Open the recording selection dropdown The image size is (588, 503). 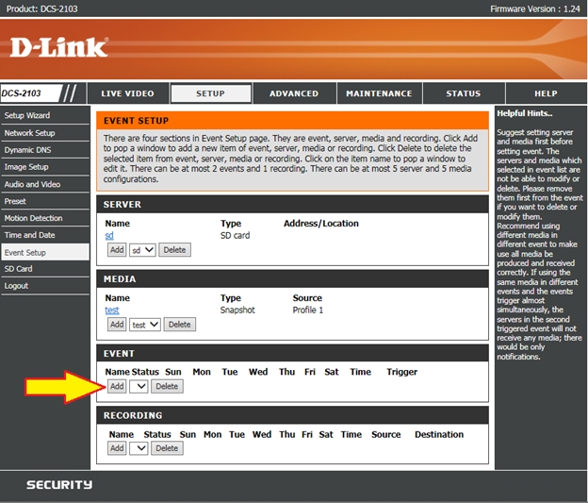point(139,448)
